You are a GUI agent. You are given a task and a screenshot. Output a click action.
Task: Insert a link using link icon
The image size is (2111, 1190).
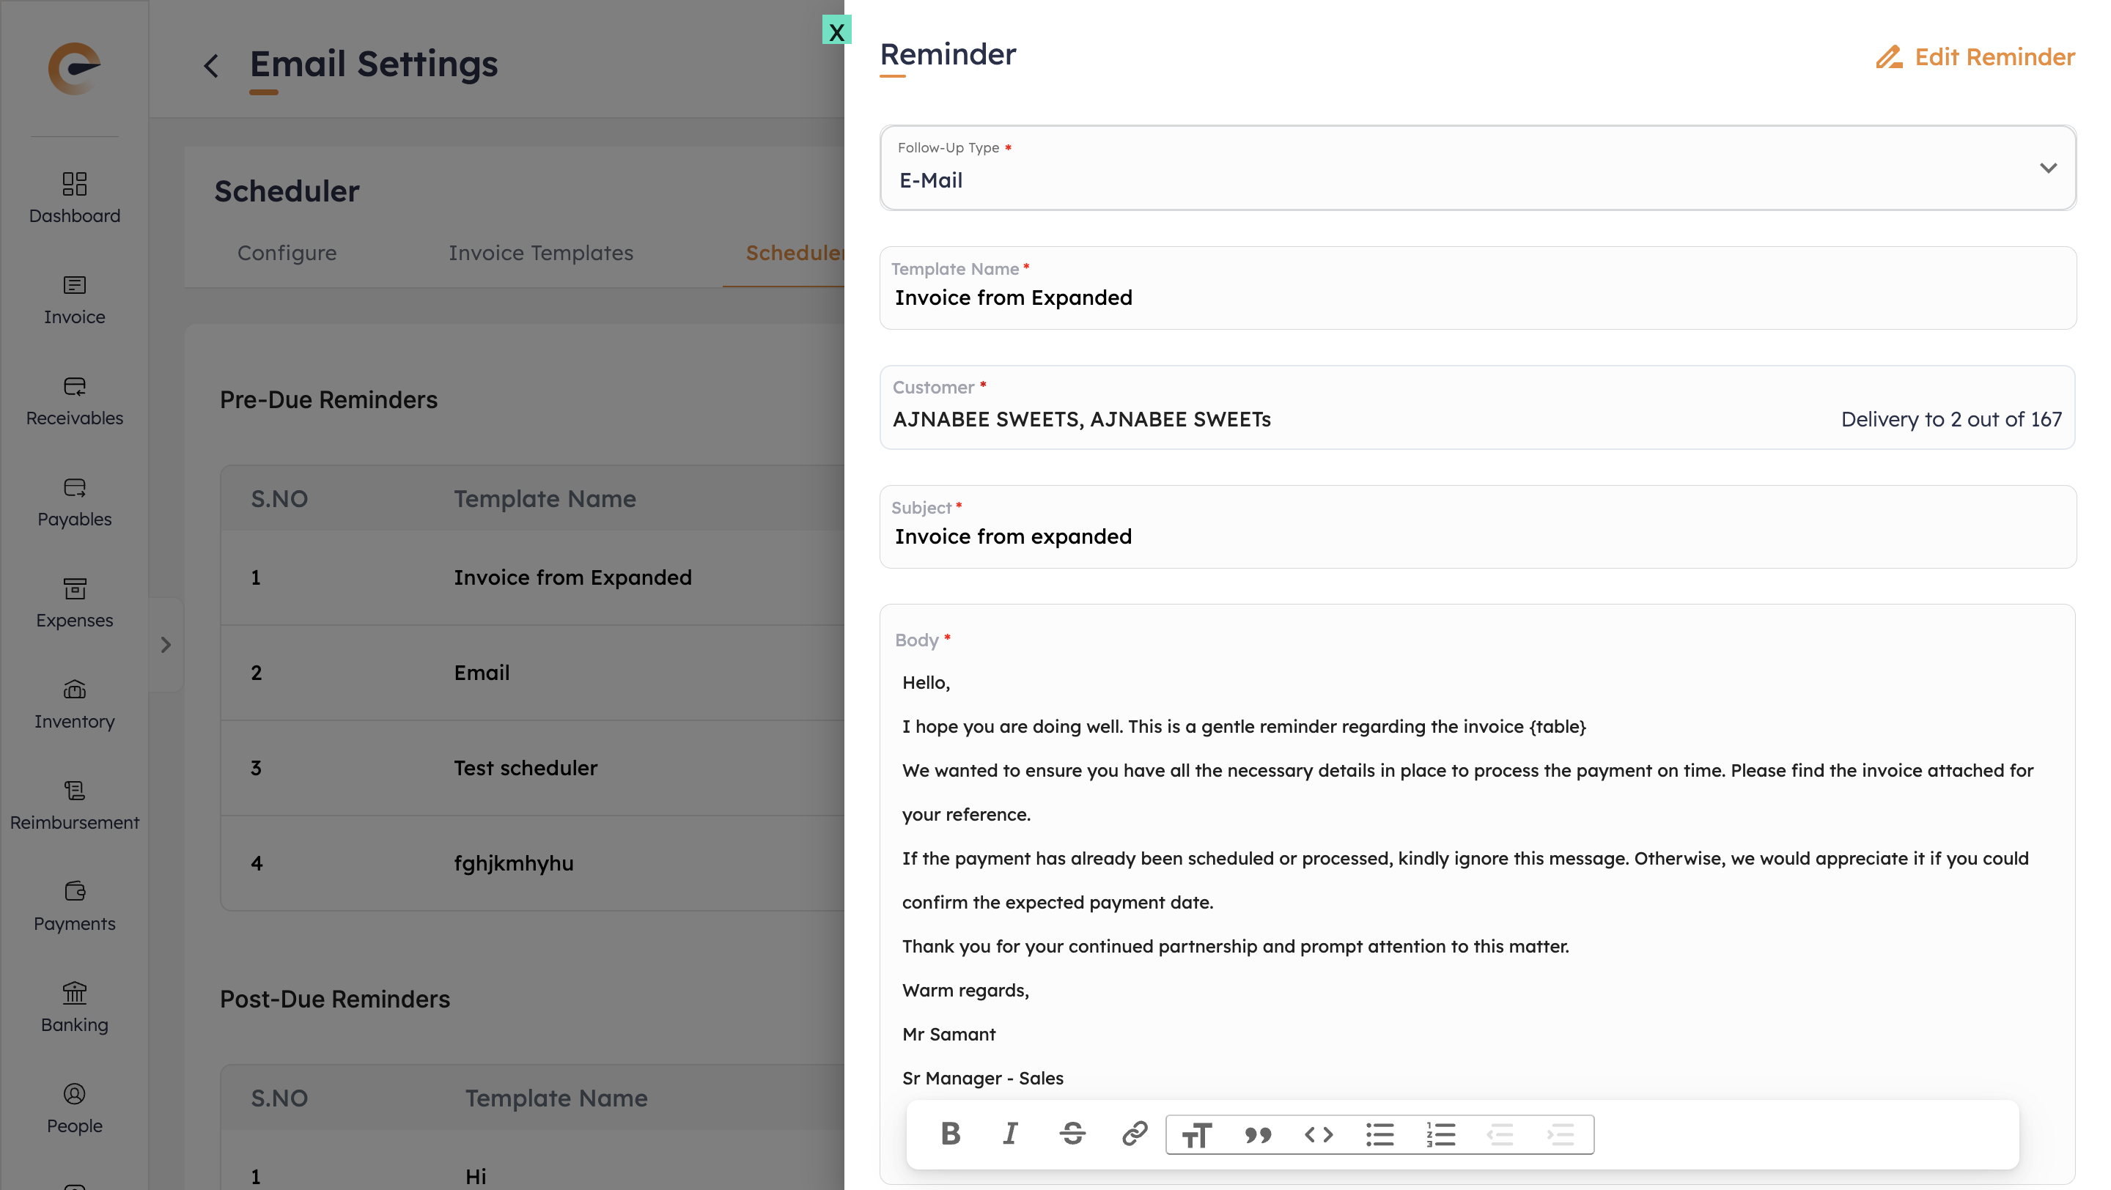point(1134,1134)
